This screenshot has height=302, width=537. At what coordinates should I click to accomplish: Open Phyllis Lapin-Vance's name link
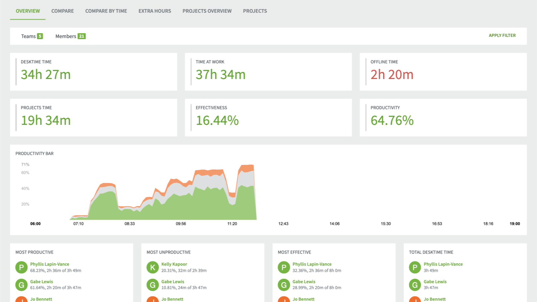(x=50, y=264)
